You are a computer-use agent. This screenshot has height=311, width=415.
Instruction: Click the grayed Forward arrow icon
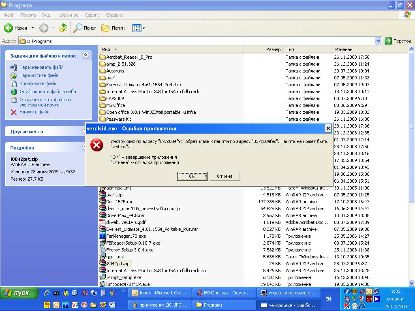coord(44,28)
